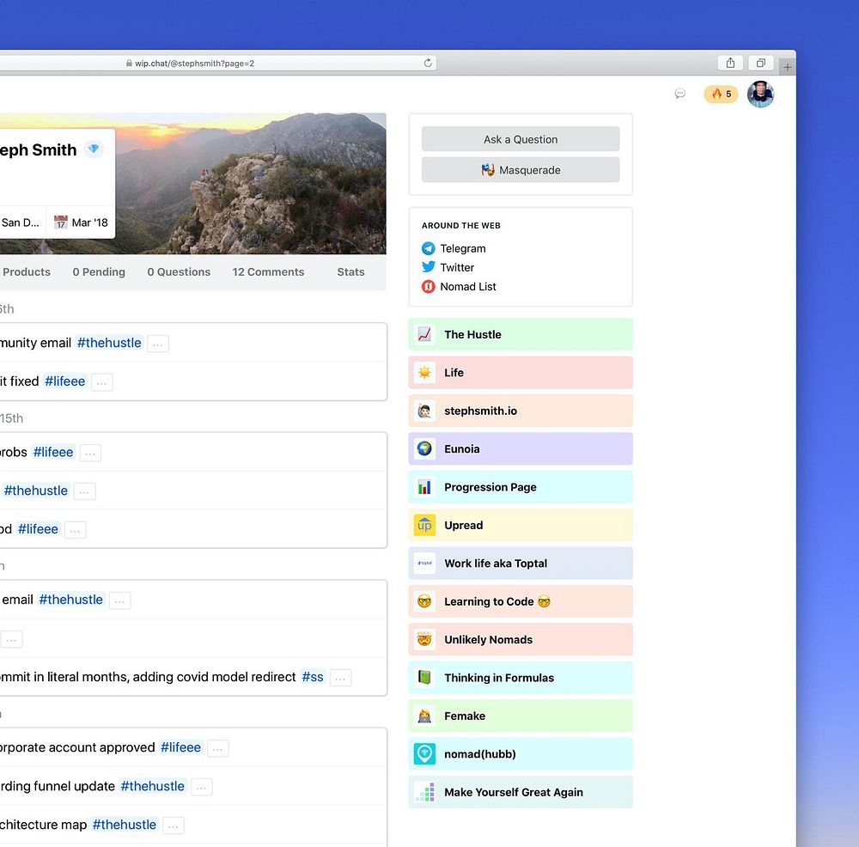
Task: Click the Twitter bird icon
Action: click(x=429, y=267)
